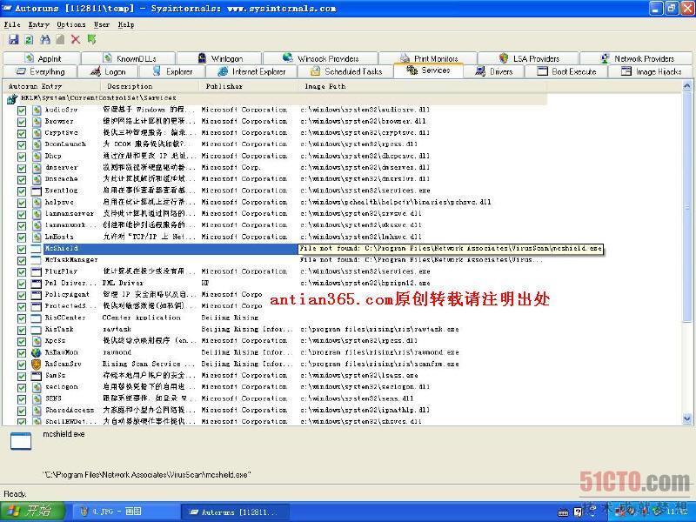Click the LmHosts entry icon

37,237
